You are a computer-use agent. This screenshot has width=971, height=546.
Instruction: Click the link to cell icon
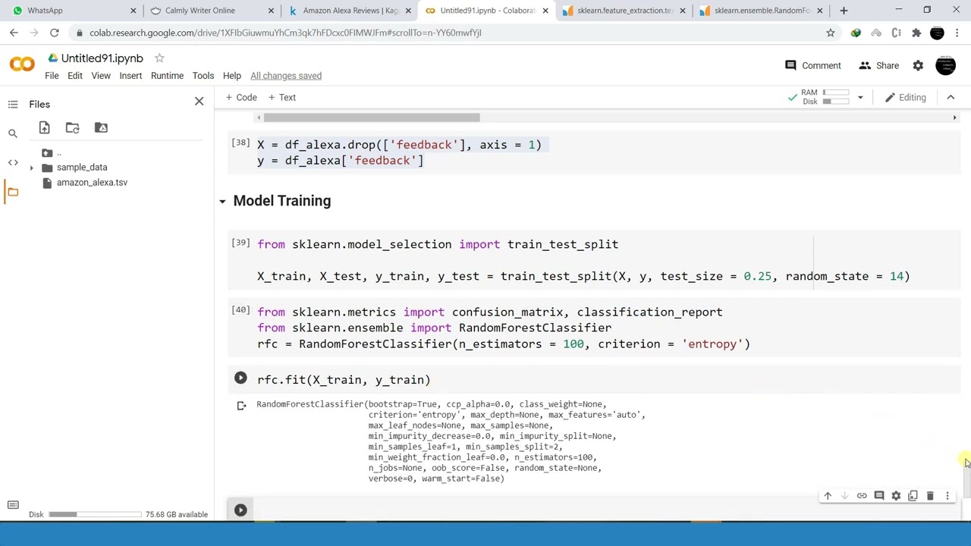862,496
